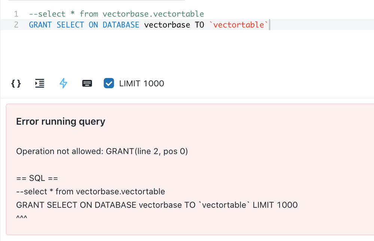Click vectorbase on editor line 2
The image size is (374, 241).
(x=167, y=25)
